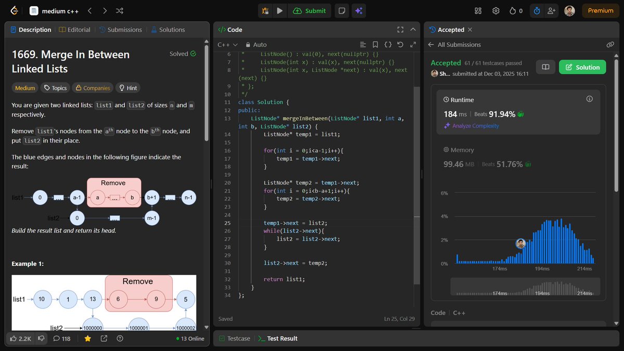Share the problem with the external link icon
624x351 pixels.
tap(104, 339)
